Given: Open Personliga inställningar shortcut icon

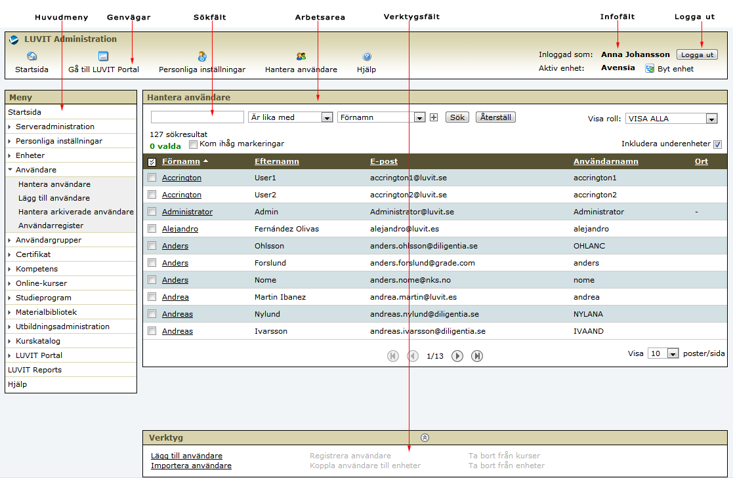Looking at the screenshot, I should click(202, 56).
